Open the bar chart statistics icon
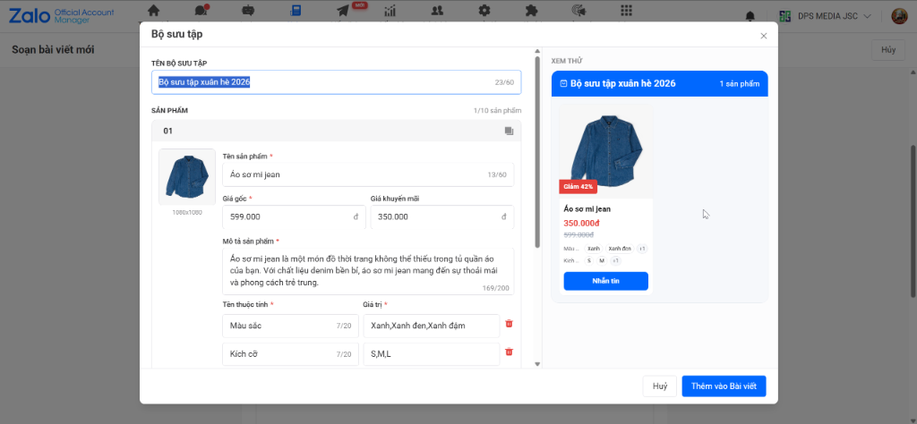This screenshot has width=917, height=424. [x=390, y=11]
